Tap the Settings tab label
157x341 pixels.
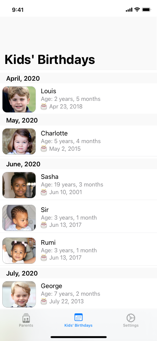click(131, 325)
